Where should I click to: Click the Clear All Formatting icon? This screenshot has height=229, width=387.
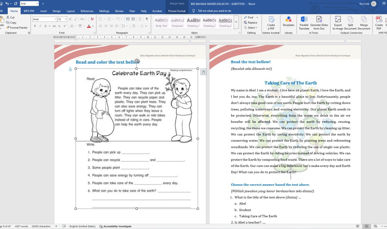tap(92, 19)
